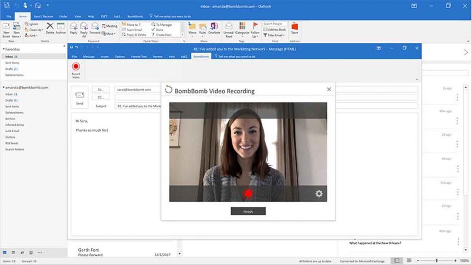Click the Ignore conversation icon
The image size is (472, 265).
(31, 24)
